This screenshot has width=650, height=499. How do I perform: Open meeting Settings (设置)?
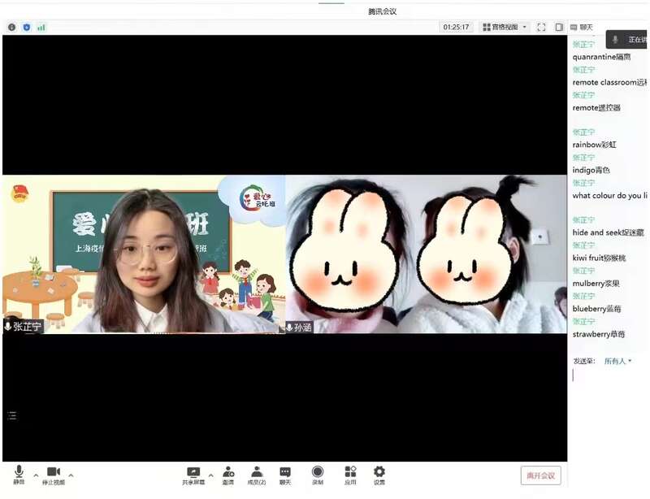pyautogui.click(x=379, y=475)
